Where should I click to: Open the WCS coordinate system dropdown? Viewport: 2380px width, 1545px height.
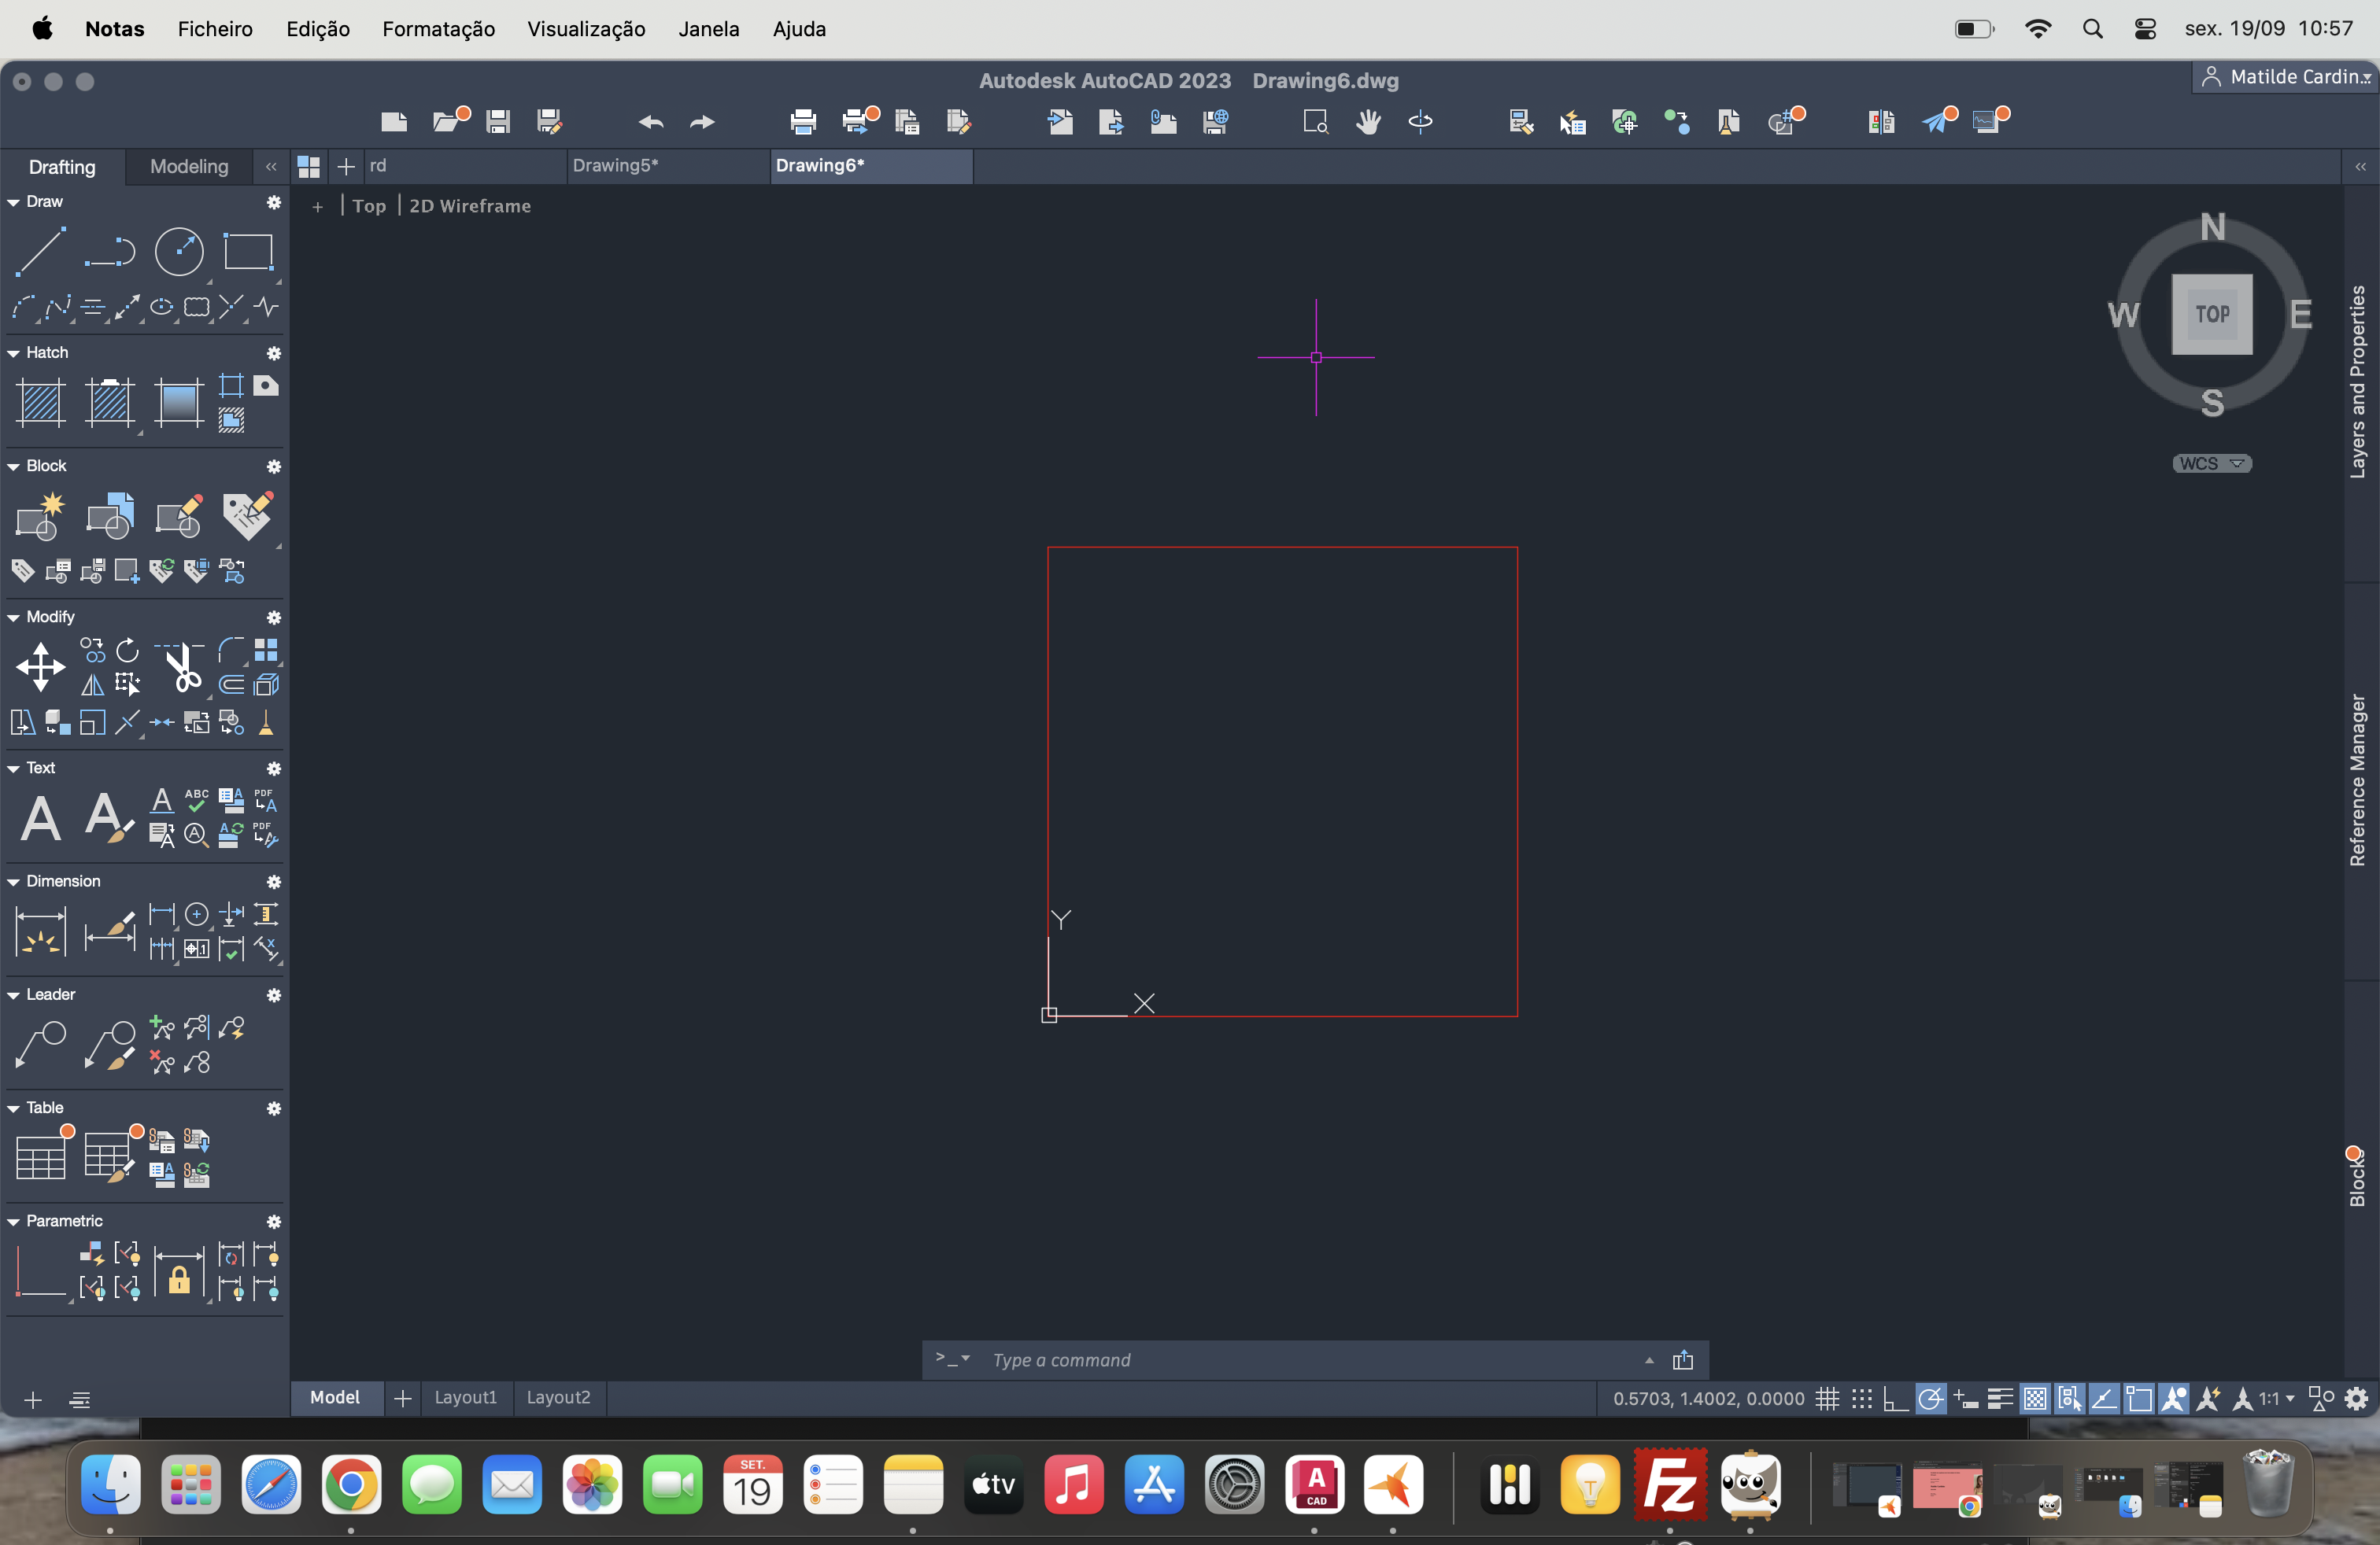click(2212, 463)
